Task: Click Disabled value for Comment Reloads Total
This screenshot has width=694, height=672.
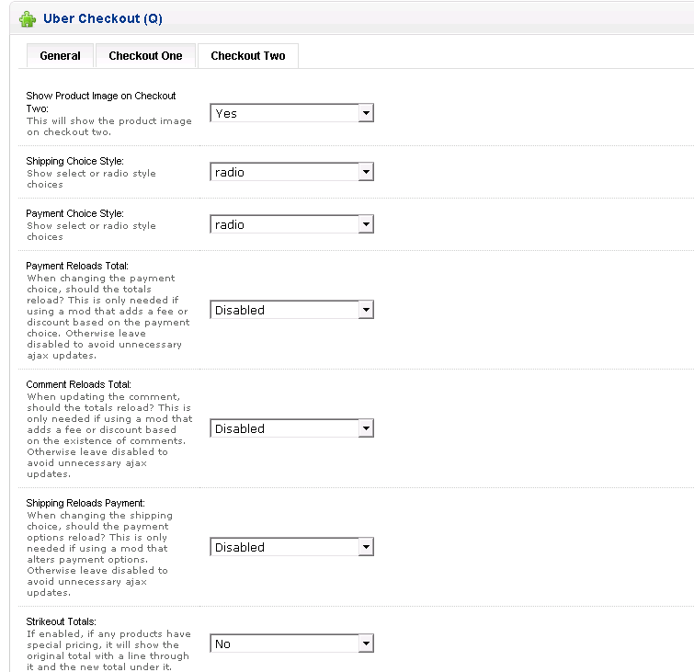Action: 240,429
